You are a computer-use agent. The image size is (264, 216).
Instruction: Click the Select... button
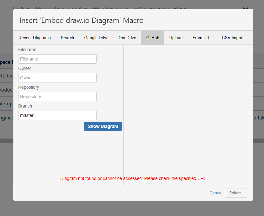tap(236, 193)
